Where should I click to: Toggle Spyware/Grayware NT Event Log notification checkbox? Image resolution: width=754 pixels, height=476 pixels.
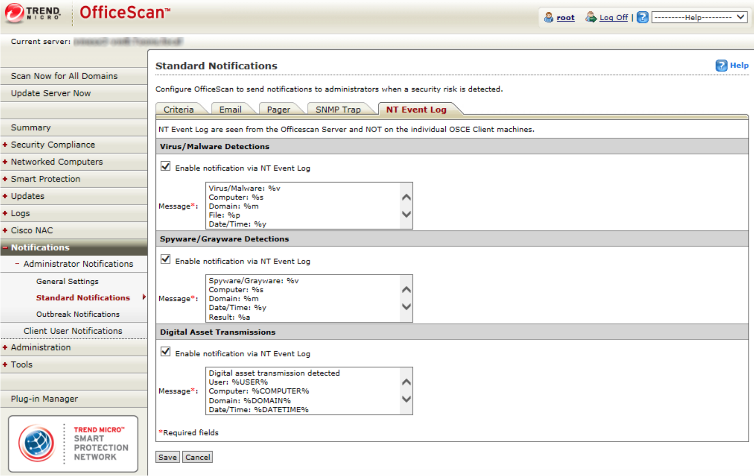click(x=165, y=259)
